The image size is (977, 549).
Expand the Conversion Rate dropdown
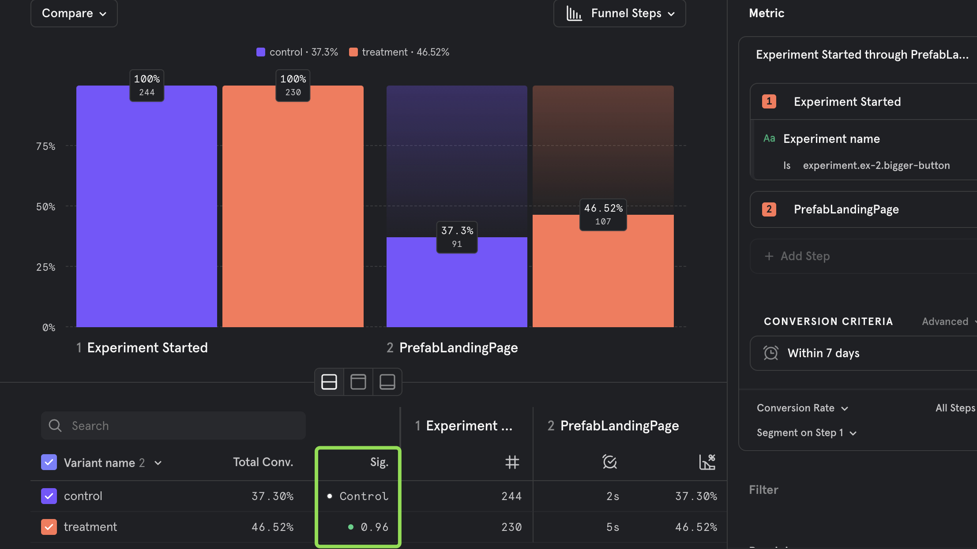pos(802,408)
